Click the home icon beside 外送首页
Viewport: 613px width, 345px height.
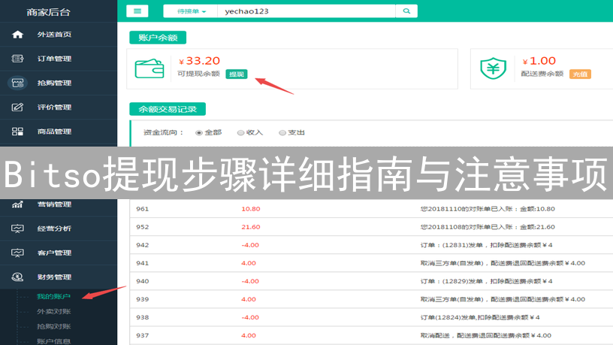point(17,35)
